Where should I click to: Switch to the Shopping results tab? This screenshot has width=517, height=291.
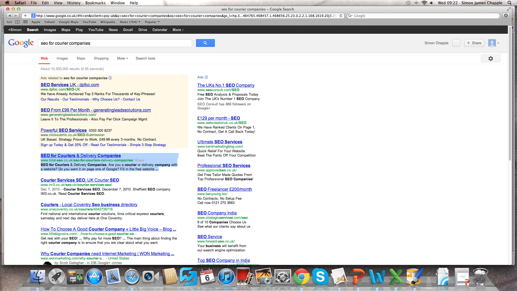click(x=101, y=58)
